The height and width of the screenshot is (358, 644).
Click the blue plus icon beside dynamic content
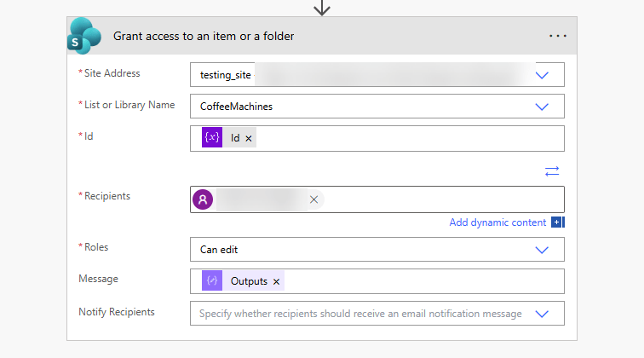click(x=558, y=222)
